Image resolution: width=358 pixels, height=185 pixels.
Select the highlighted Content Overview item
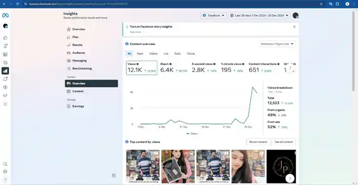pyautogui.click(x=92, y=84)
